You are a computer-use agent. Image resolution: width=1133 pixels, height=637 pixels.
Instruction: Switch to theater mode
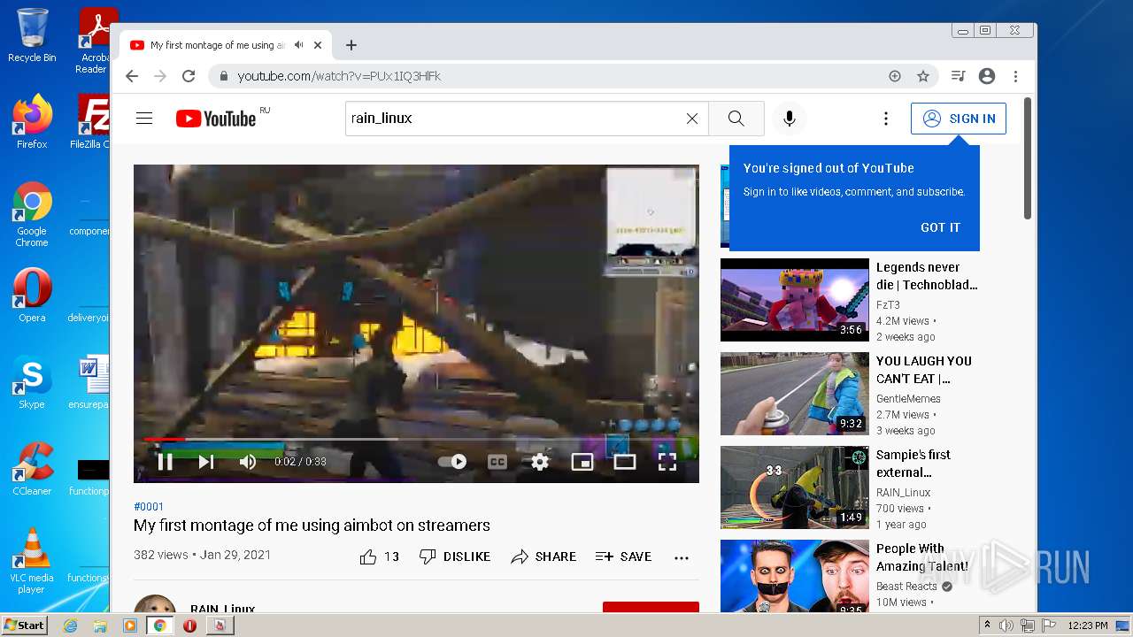625,462
